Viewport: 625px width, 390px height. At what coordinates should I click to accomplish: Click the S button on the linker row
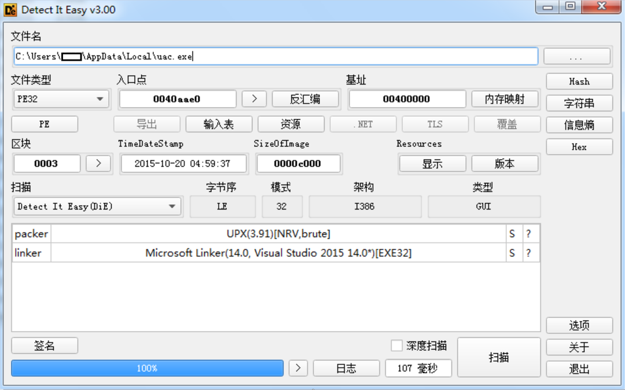click(x=514, y=253)
